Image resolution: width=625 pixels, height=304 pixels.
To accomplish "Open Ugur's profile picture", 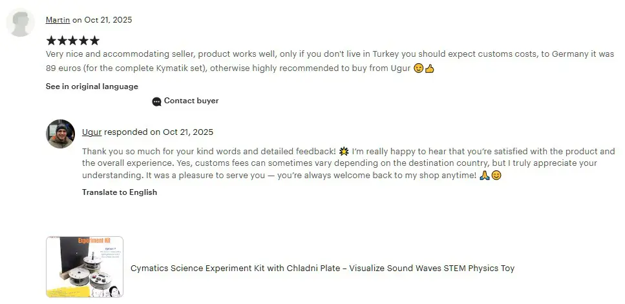I will tap(60, 134).
